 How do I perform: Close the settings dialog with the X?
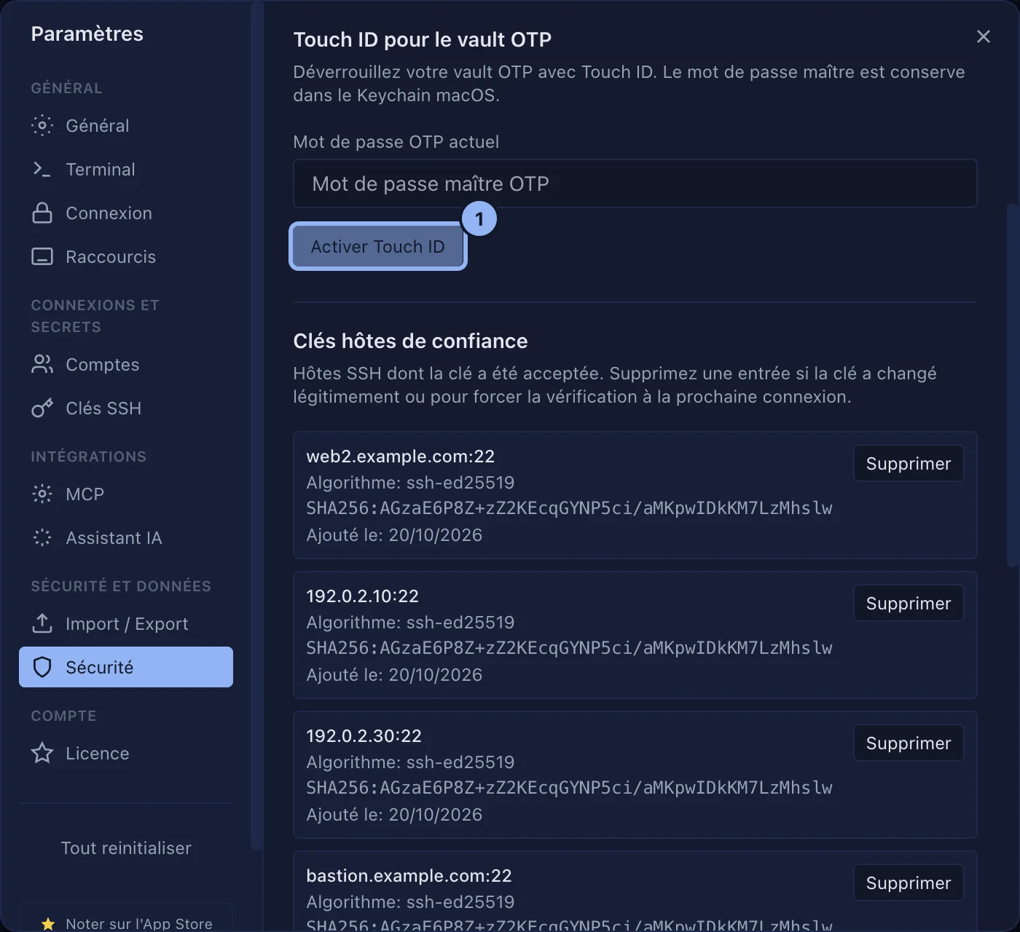[x=984, y=36]
